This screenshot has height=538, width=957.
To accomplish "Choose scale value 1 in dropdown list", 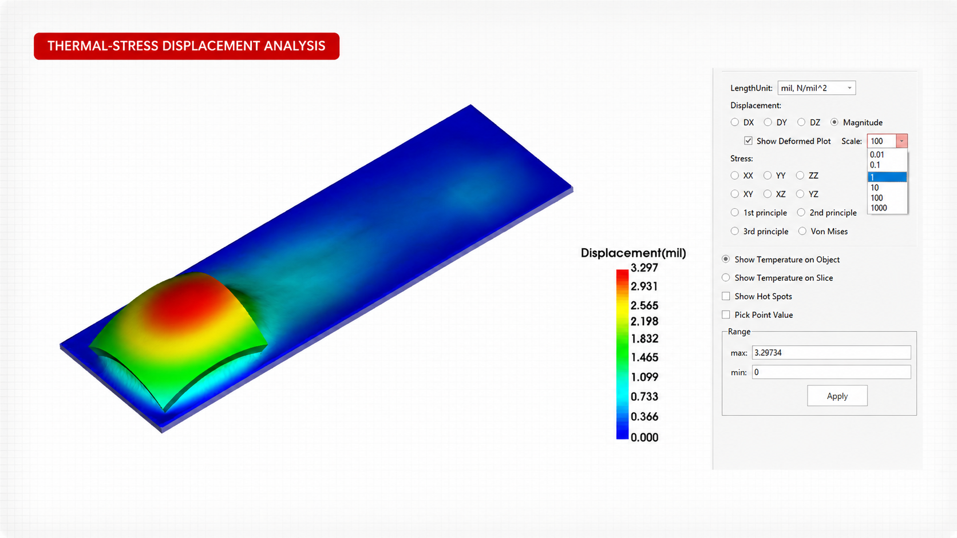I will point(887,177).
